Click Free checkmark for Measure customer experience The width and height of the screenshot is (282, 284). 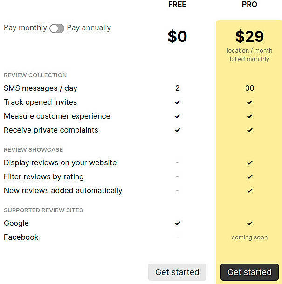[177, 116]
